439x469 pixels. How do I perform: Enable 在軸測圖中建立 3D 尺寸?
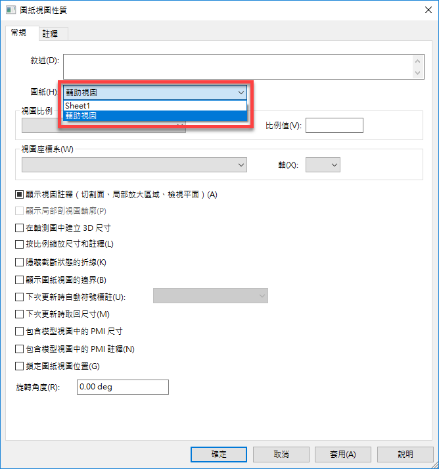click(x=19, y=228)
